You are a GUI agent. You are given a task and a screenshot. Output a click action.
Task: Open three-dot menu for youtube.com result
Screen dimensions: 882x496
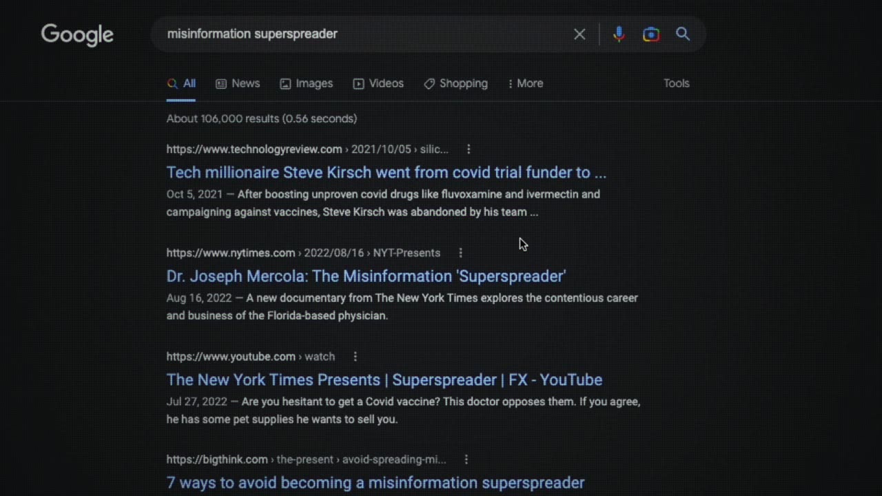point(355,356)
